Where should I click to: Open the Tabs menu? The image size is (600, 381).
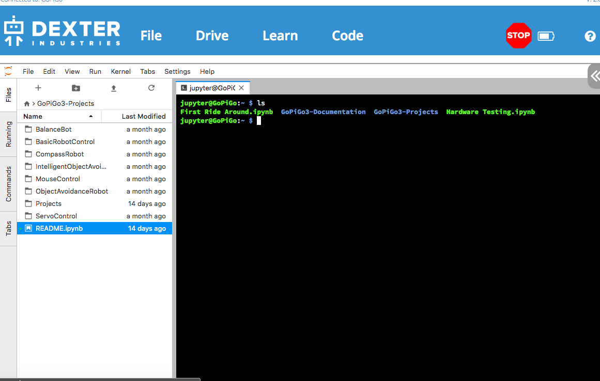147,71
